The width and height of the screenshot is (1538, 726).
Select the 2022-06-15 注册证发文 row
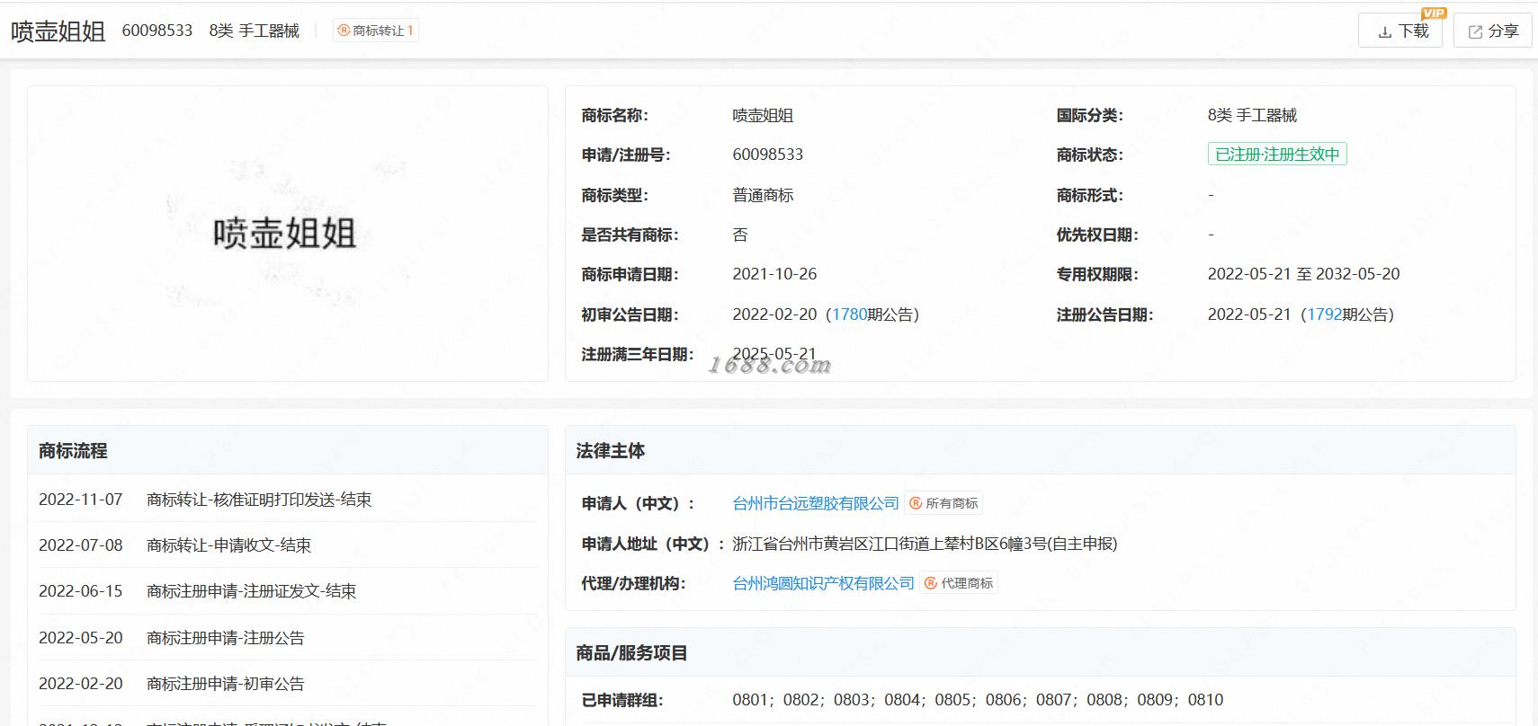click(287, 591)
